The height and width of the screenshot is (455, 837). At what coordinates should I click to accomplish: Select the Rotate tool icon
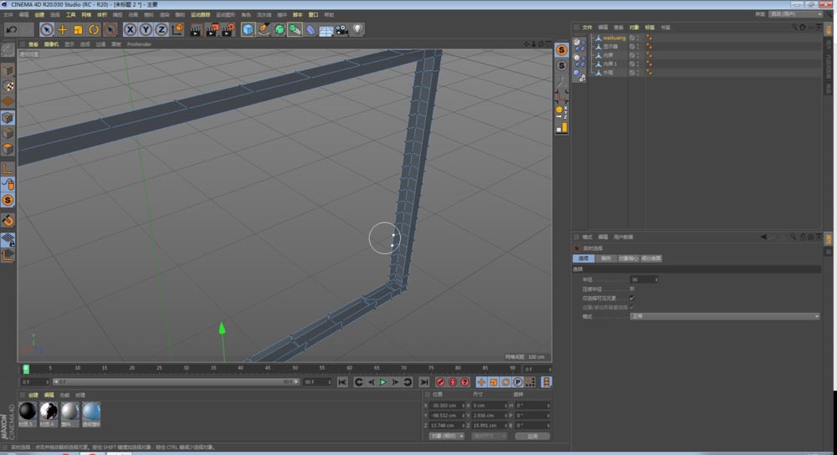tap(94, 29)
